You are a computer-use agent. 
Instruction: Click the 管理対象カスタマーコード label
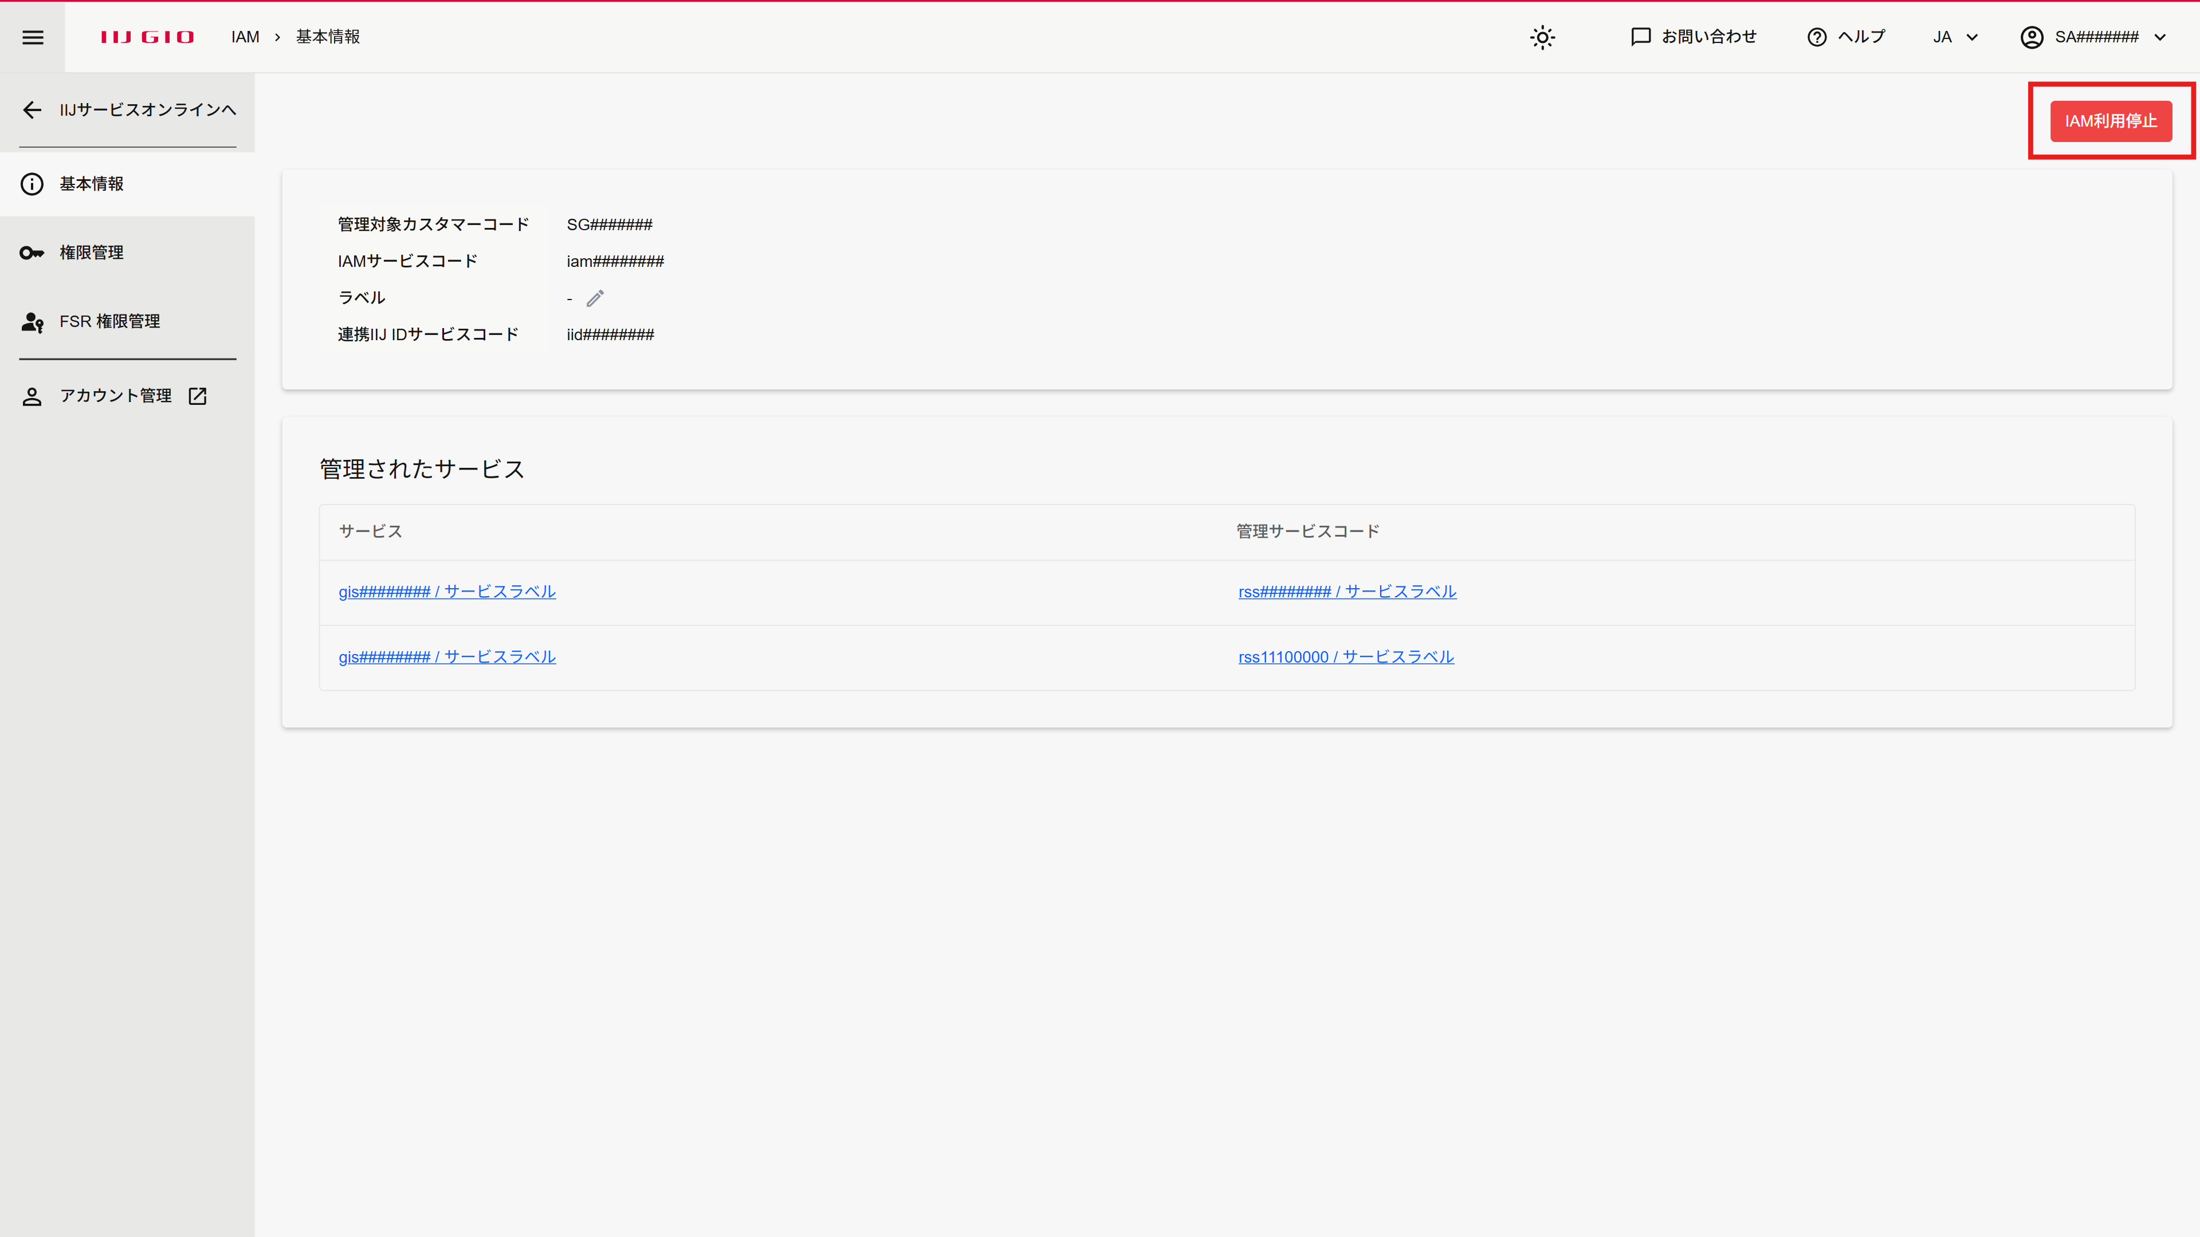(433, 224)
